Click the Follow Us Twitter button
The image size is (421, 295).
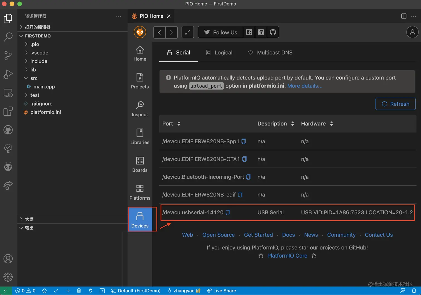(221, 32)
